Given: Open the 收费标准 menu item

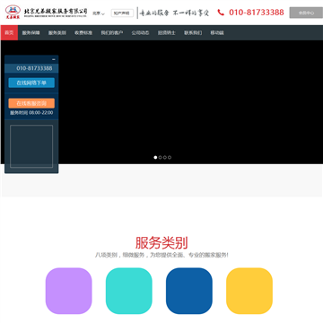Looking at the screenshot, I should [83, 33].
